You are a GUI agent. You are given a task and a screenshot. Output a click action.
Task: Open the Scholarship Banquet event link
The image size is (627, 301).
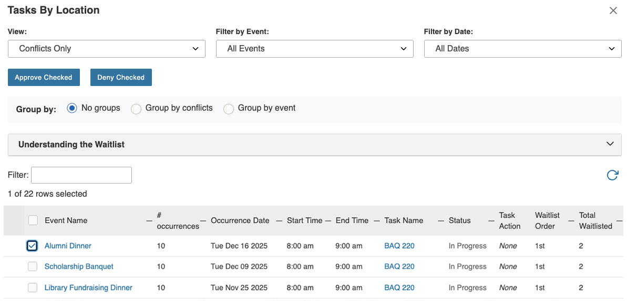[x=79, y=267]
